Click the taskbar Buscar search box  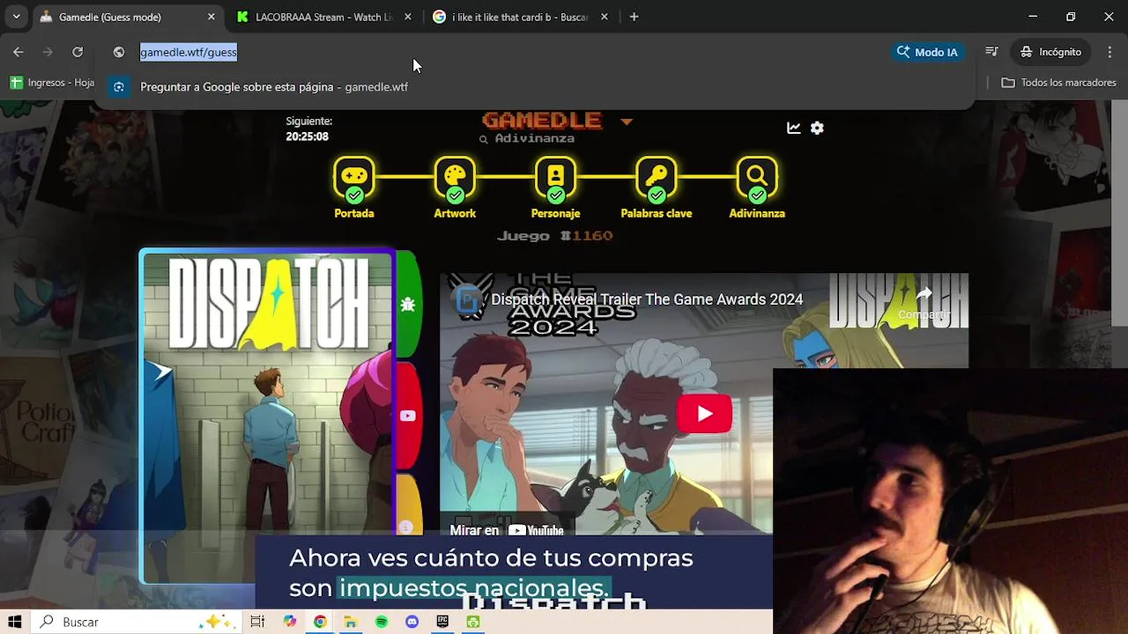point(137,622)
